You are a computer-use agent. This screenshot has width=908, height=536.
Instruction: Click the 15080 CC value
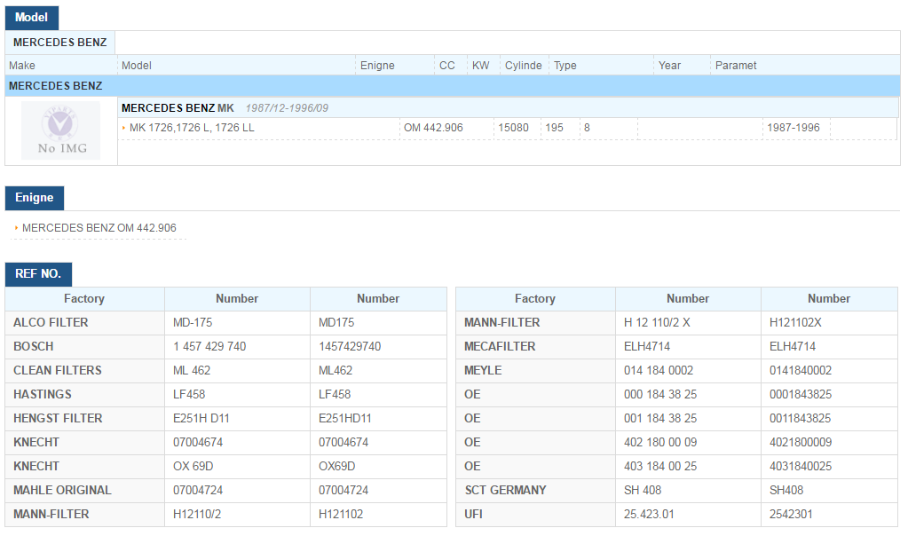(513, 128)
